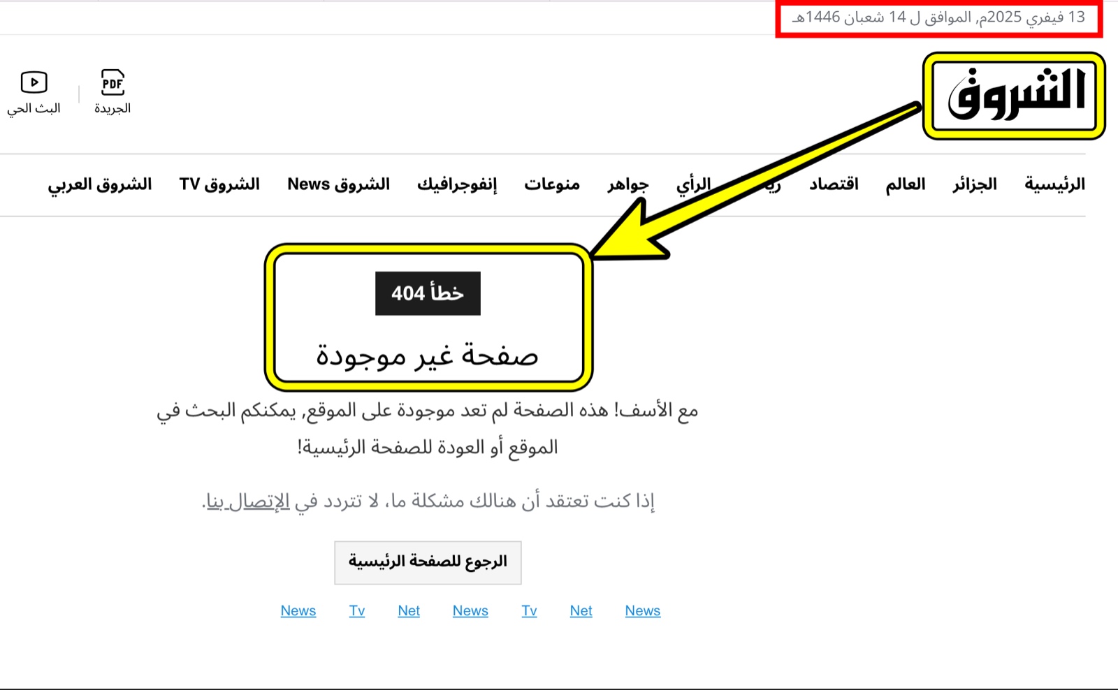
Task: Open the اقتصاد navigation item
Action: pyautogui.click(x=834, y=184)
